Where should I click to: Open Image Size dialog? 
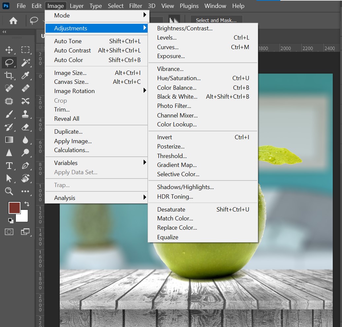[x=97, y=73]
